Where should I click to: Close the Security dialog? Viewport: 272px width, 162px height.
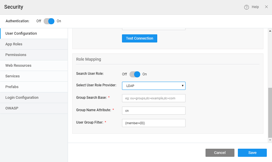(x=266, y=7)
